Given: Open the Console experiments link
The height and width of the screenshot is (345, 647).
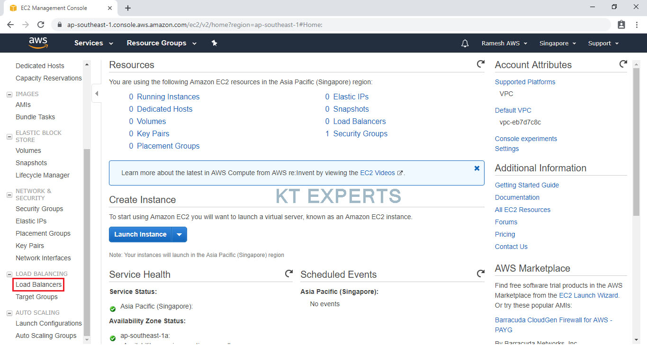Looking at the screenshot, I should point(526,139).
